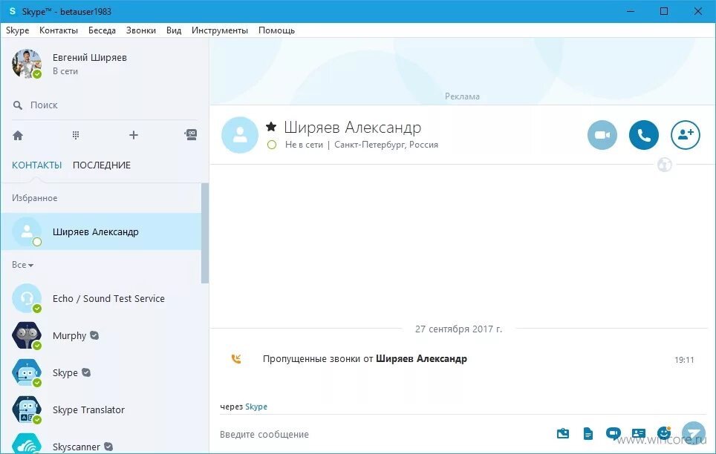Click the Skype link after 'через'
716x454 pixels.
(x=256, y=407)
